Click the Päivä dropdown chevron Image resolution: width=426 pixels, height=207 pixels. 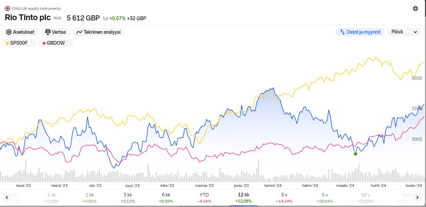point(415,32)
